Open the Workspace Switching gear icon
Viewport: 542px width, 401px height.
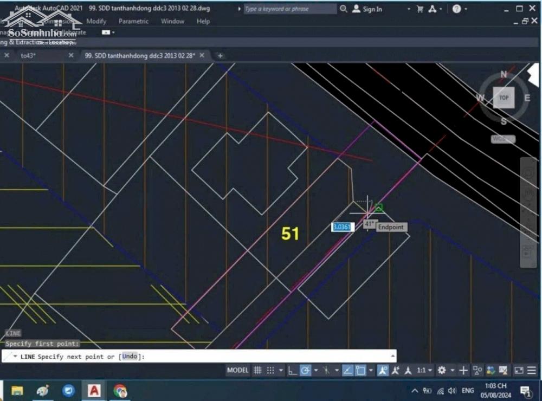pos(442,371)
